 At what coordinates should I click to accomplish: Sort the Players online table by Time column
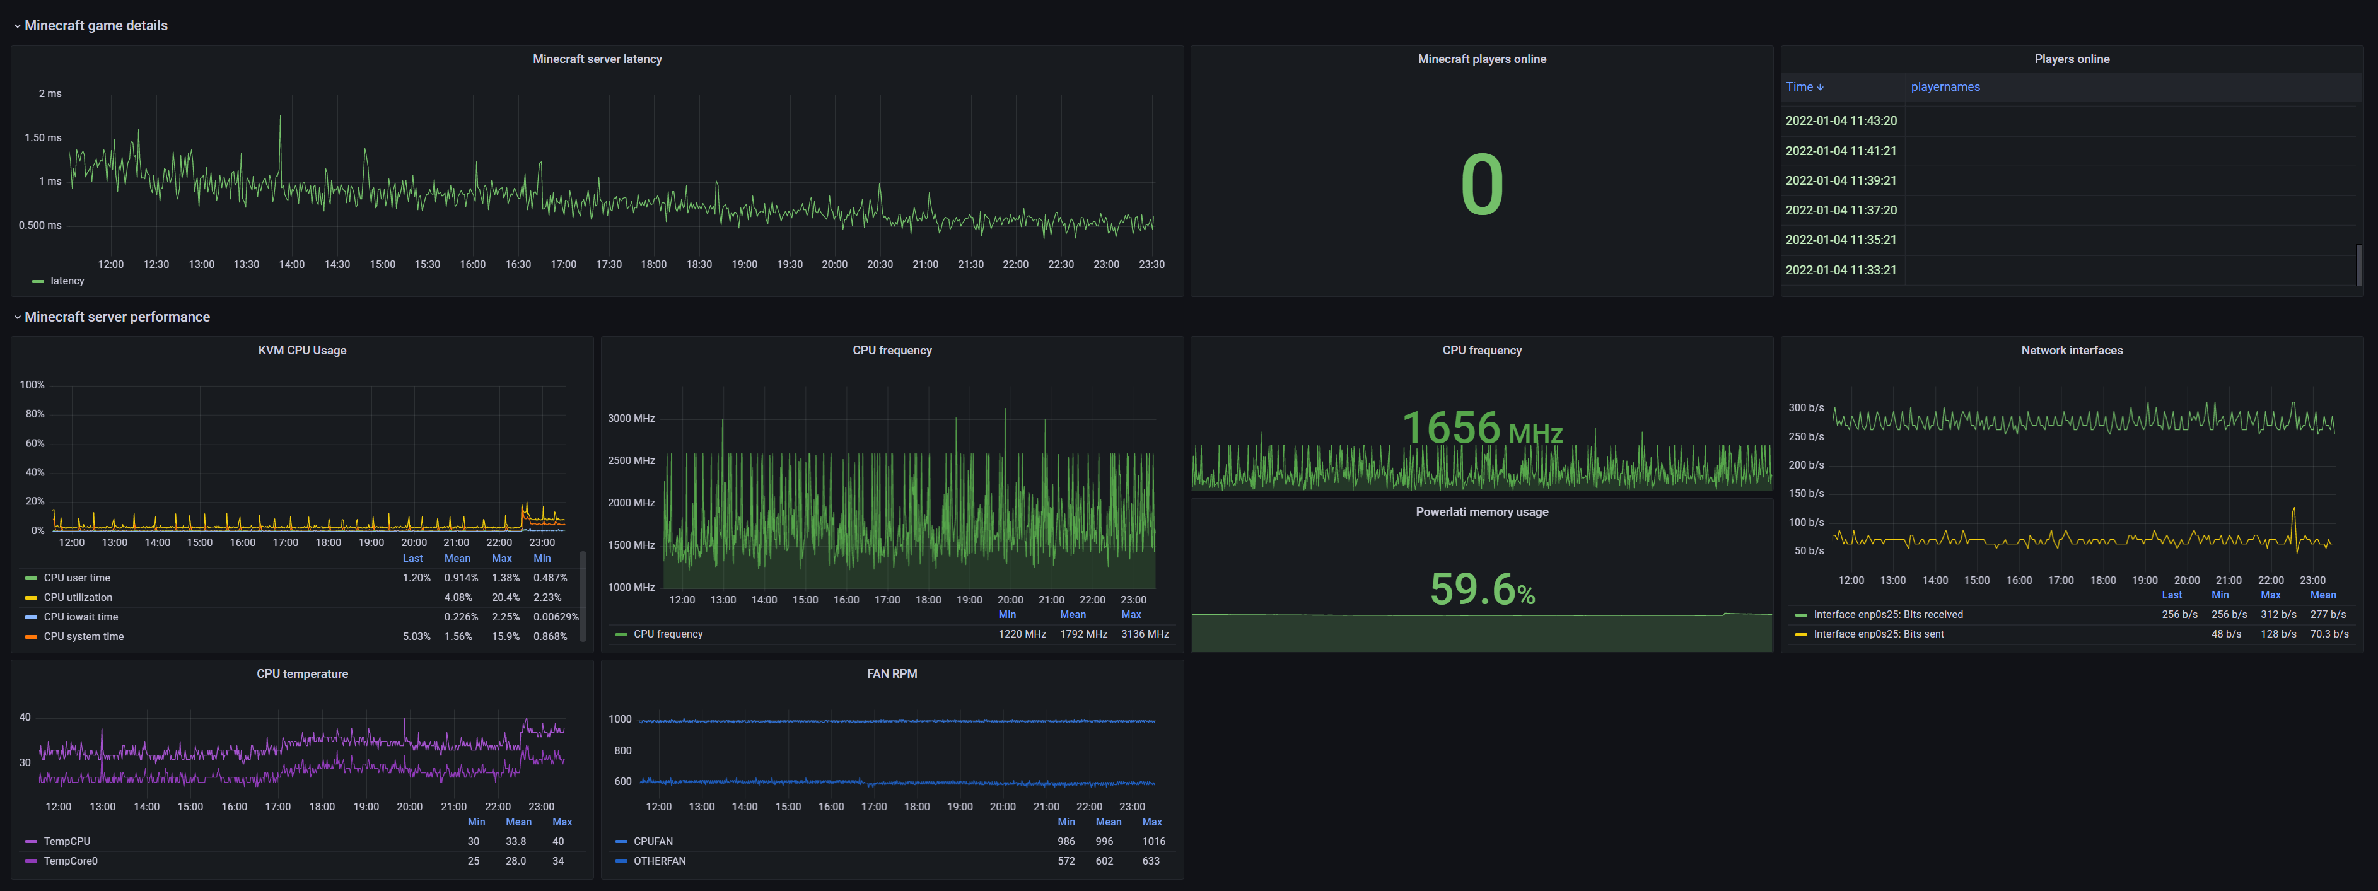[x=1799, y=87]
